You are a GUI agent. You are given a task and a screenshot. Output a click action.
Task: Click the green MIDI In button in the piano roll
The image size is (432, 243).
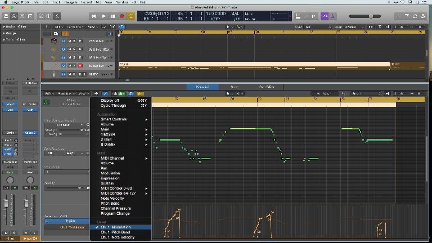pyautogui.click(x=121, y=94)
